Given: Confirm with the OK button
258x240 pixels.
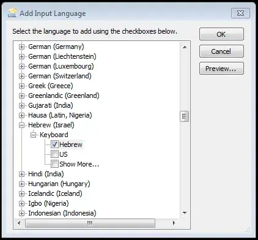Looking at the screenshot, I should click(x=221, y=34).
